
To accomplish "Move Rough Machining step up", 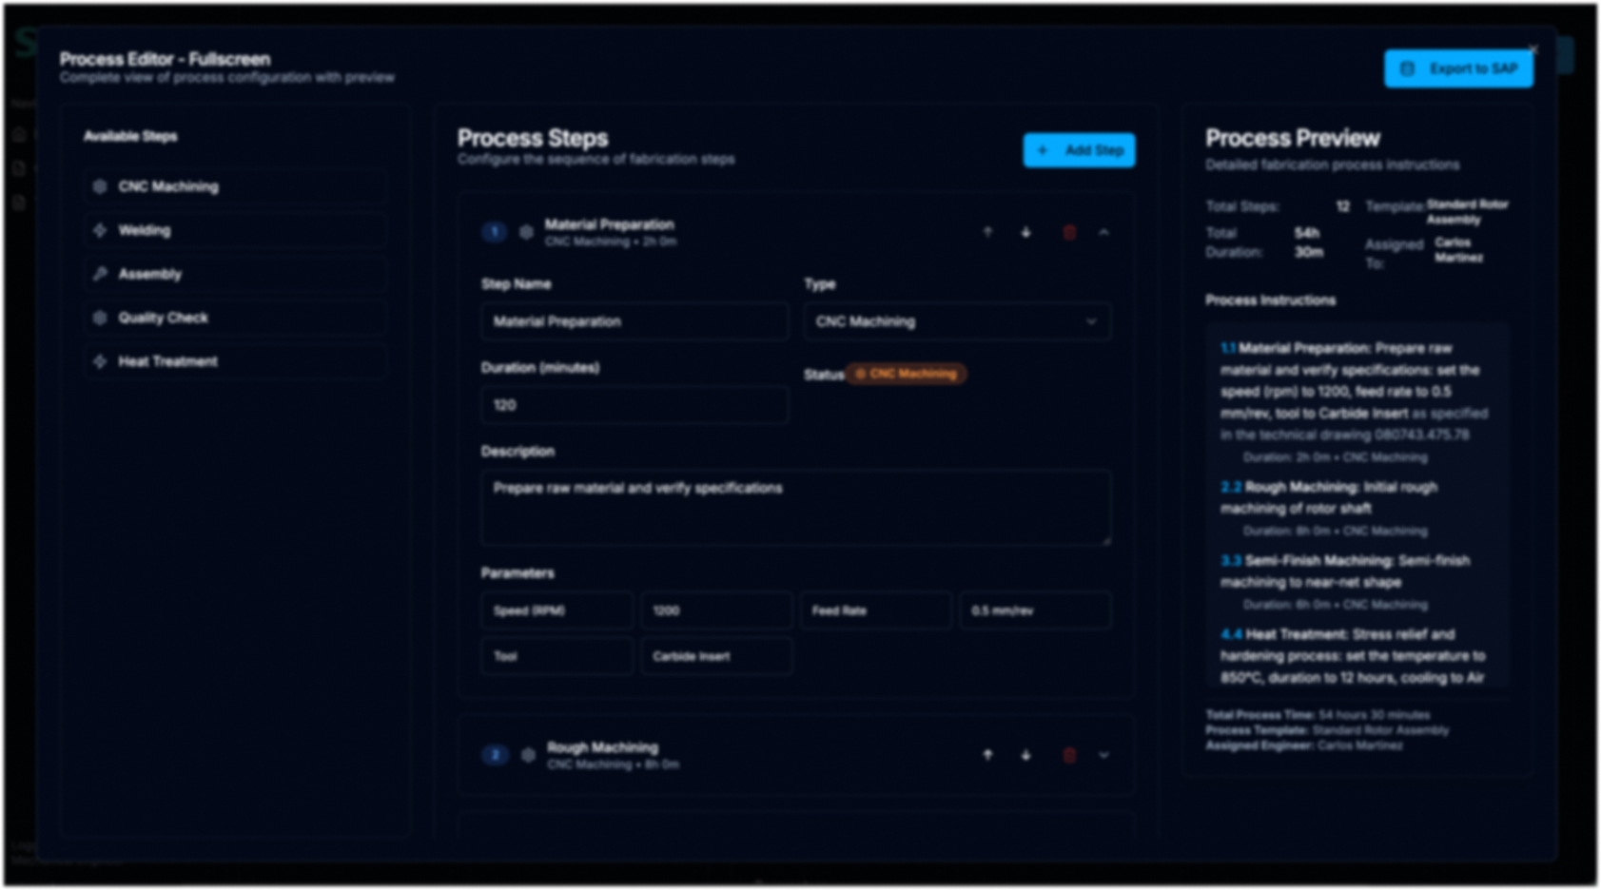I will click(x=987, y=755).
